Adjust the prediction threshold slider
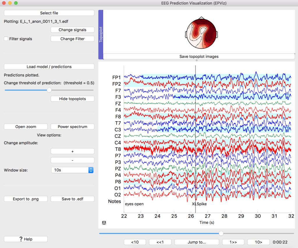 pos(49,90)
